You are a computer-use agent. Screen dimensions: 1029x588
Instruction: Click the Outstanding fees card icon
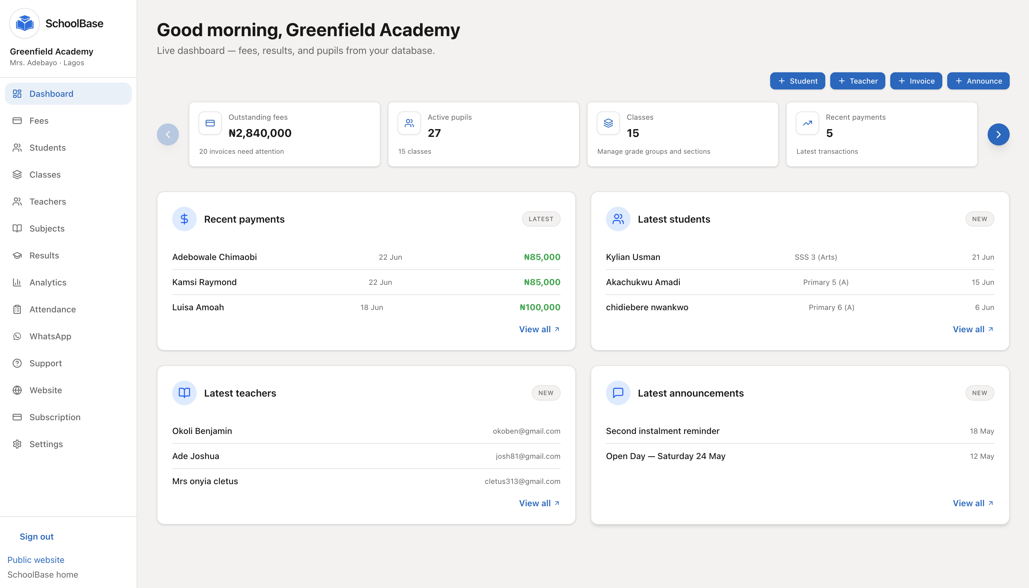coord(210,123)
